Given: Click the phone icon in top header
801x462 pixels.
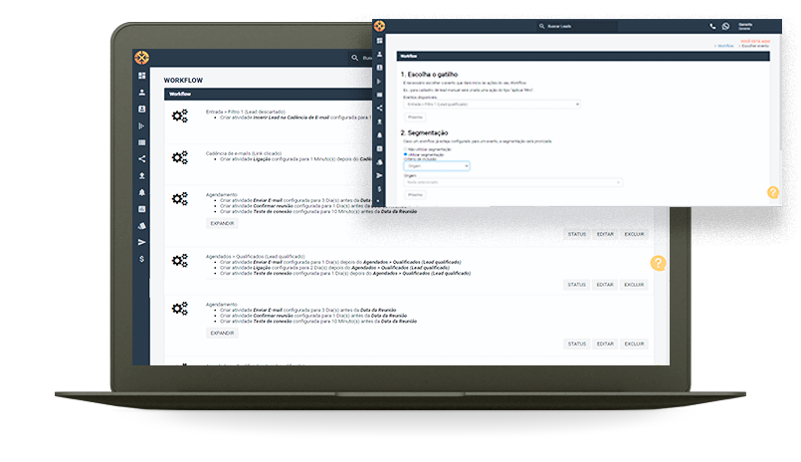Looking at the screenshot, I should point(712,26).
